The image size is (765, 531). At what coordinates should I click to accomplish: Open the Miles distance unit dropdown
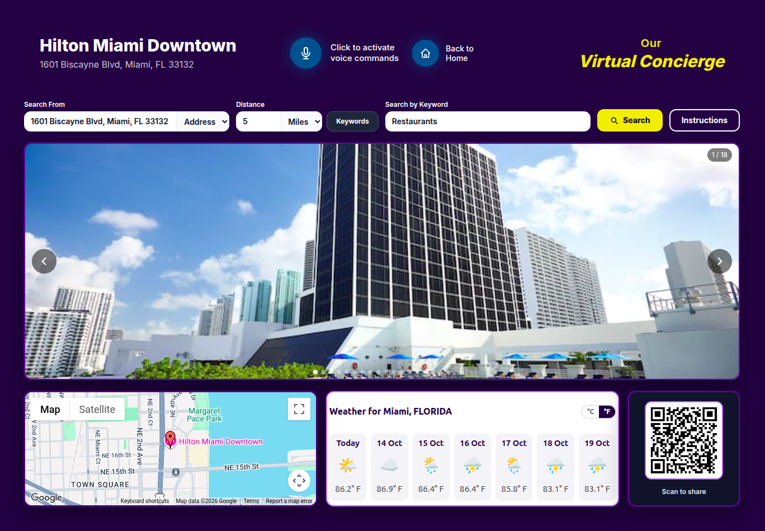point(301,121)
